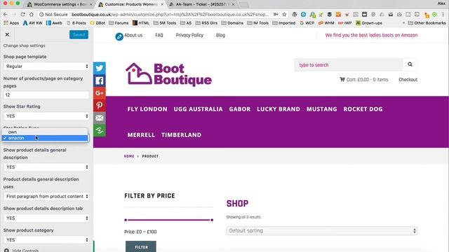Open the Show Star Rating dropdown
Screen dimensions: 449x252
click(x=46, y=116)
